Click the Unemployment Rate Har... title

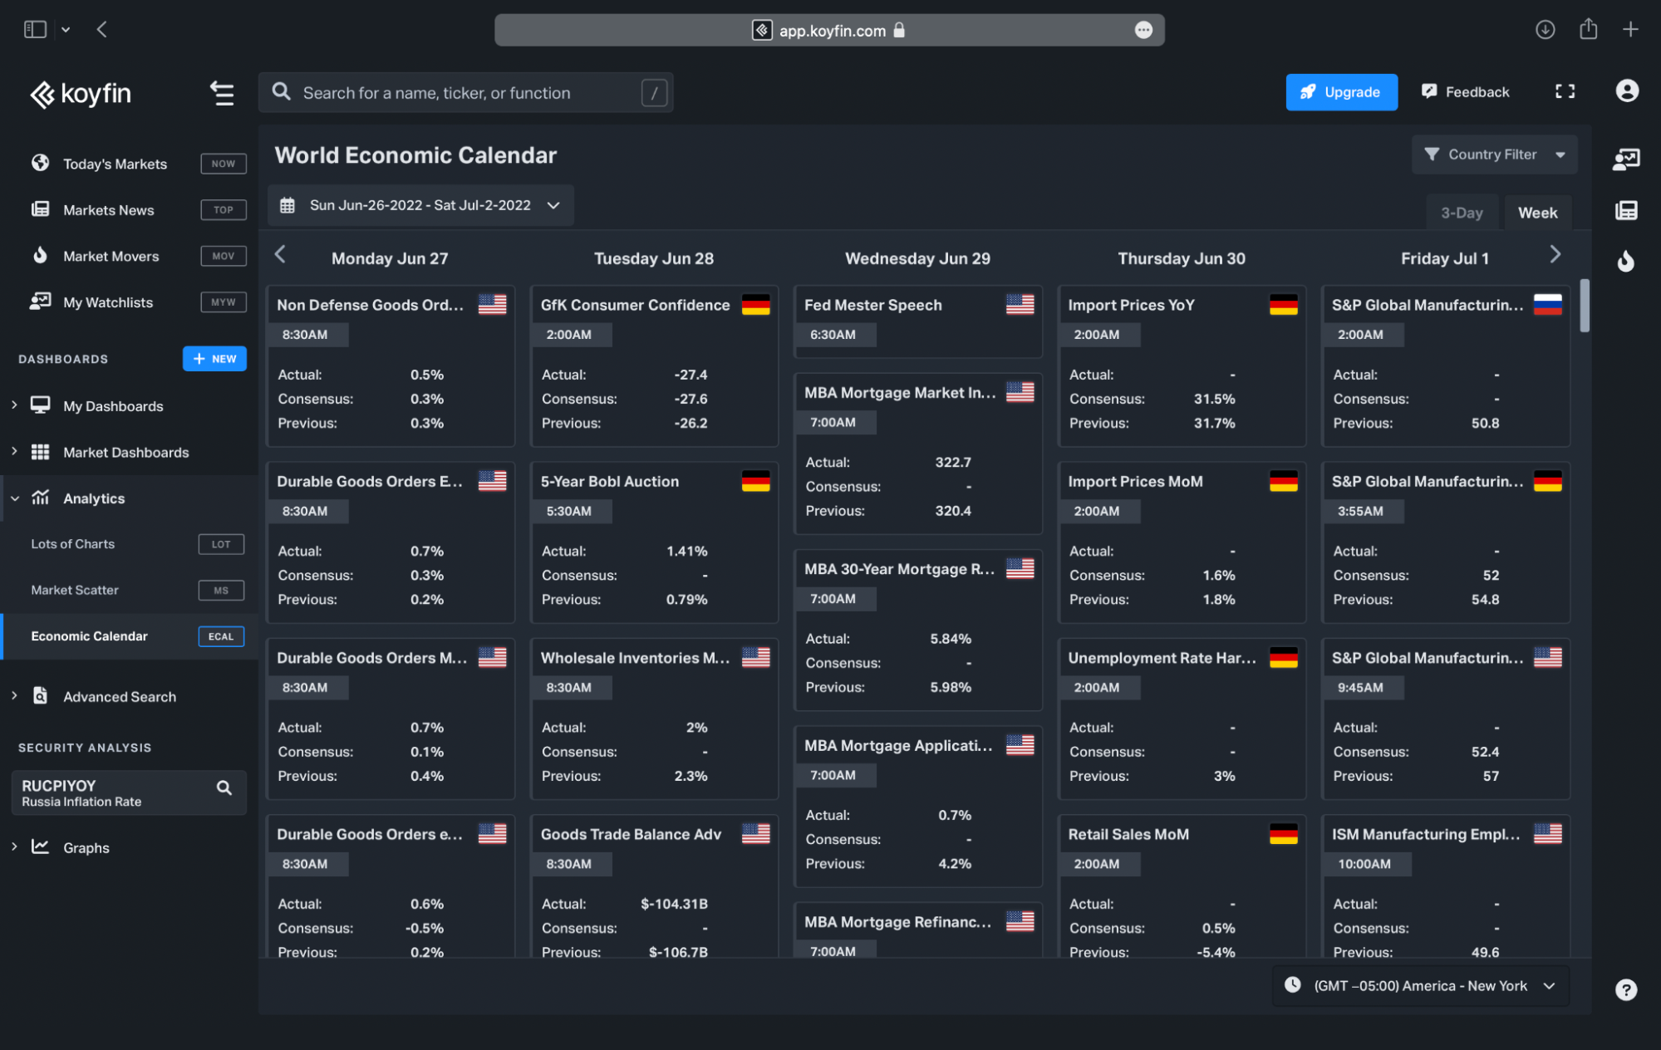point(1162,658)
